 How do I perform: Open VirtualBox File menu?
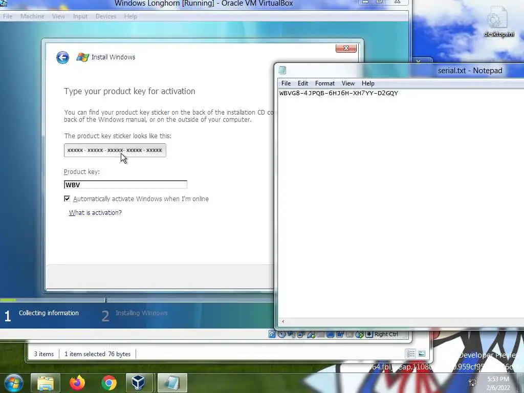click(x=8, y=16)
